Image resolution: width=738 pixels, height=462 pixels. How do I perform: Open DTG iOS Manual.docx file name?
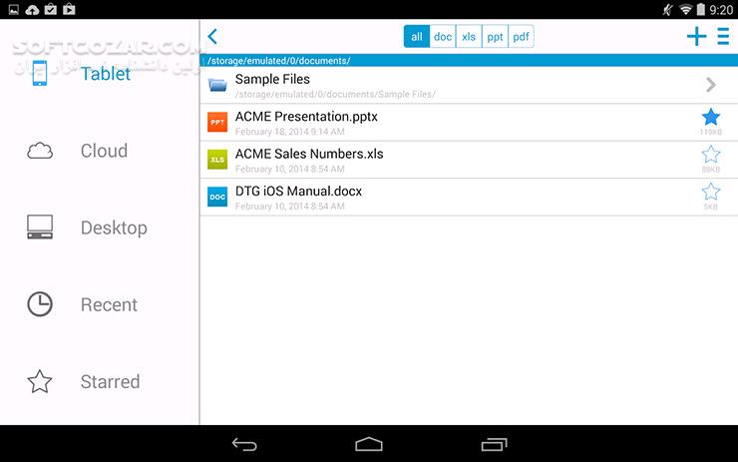298,191
